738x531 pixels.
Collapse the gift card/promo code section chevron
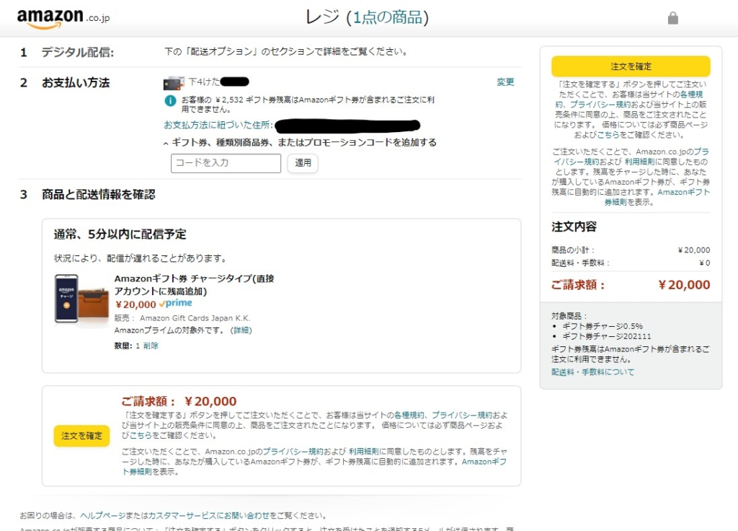166,144
